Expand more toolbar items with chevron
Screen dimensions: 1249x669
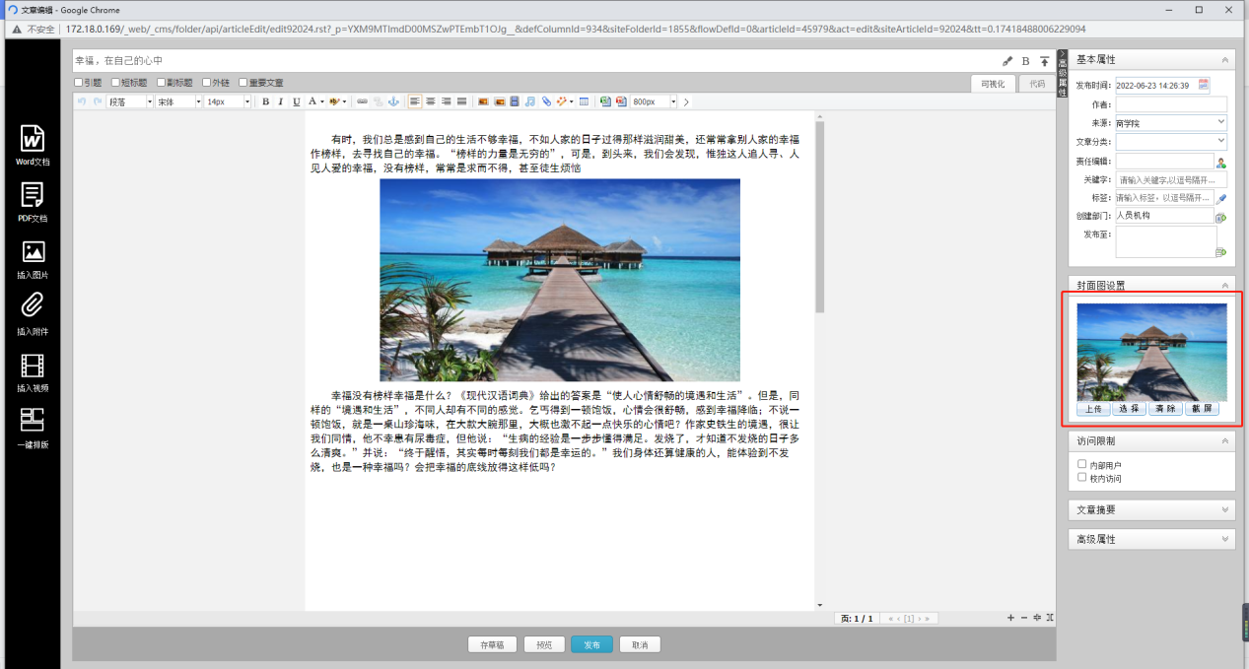click(686, 101)
